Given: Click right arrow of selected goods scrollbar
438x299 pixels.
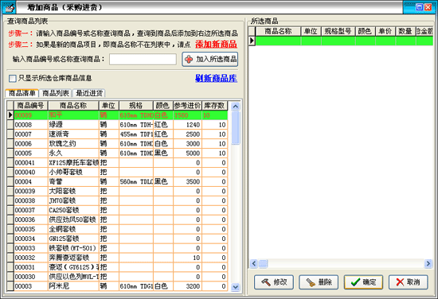Looking at the screenshot, I should click(428, 263).
